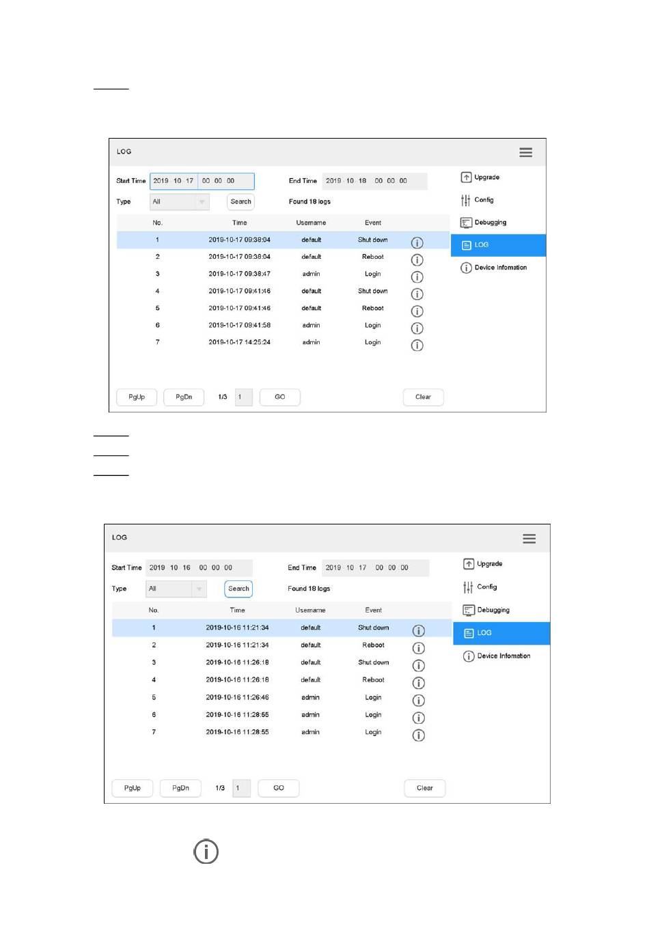This screenshot has width=649, height=928.
Task: Open Upgrade in the 2019-10-17 LOG window sidebar
Action: 480,178
